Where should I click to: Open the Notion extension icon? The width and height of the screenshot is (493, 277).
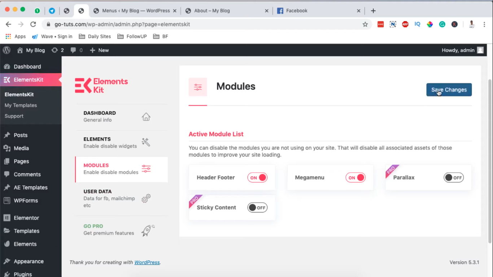393,24
